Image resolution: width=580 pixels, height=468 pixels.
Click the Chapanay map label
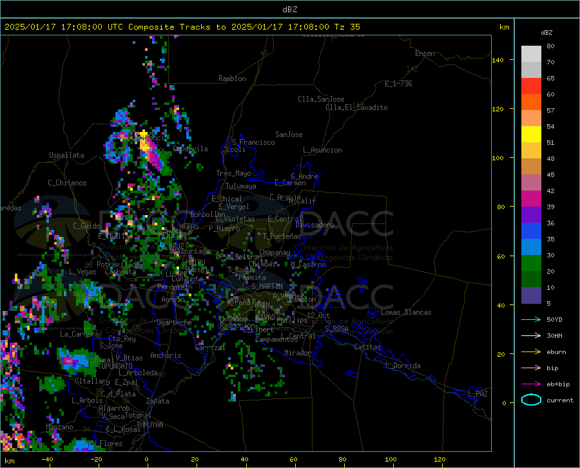(x=275, y=252)
